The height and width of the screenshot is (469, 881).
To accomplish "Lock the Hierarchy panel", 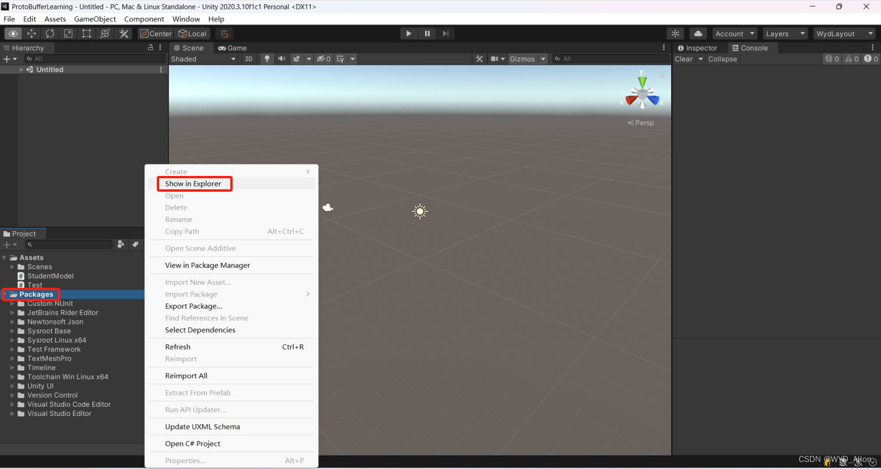I will [x=150, y=48].
